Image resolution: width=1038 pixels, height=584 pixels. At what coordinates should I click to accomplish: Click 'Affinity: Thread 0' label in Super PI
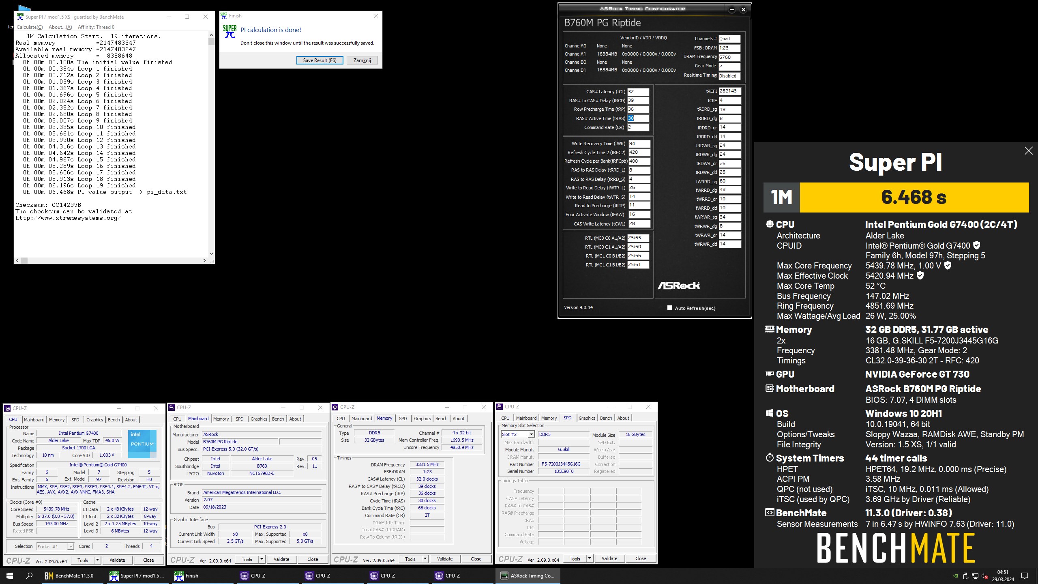96,27
